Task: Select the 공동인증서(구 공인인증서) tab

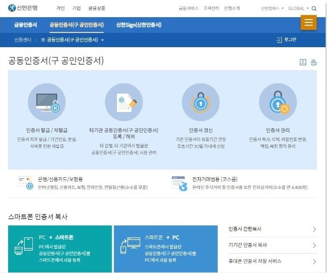Action: [77, 25]
